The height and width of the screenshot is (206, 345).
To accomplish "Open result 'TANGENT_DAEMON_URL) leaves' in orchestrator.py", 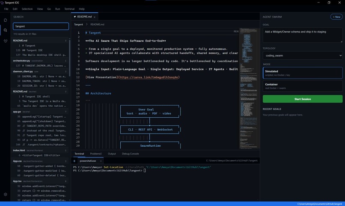I will pos(40,66).
